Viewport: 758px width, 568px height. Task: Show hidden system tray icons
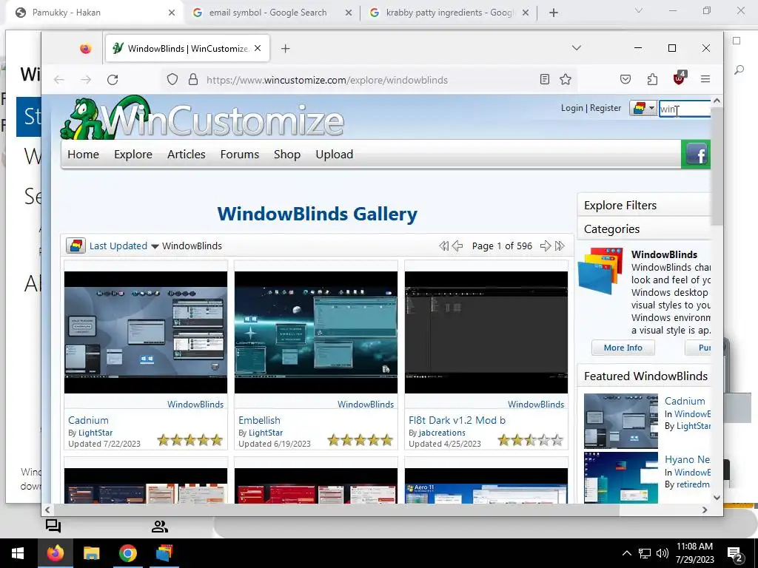coord(626,553)
